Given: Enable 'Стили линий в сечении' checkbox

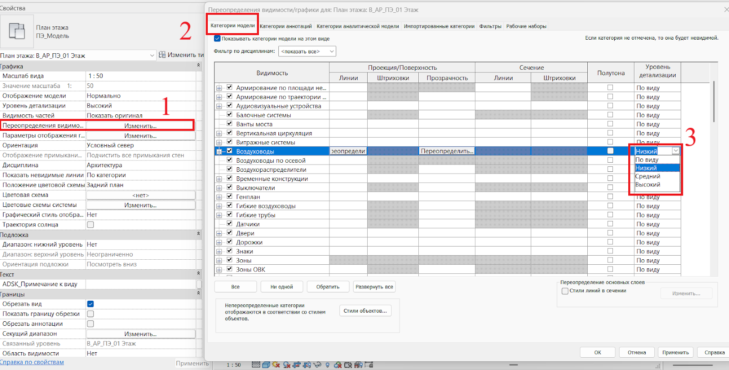Looking at the screenshot, I should pos(565,291).
